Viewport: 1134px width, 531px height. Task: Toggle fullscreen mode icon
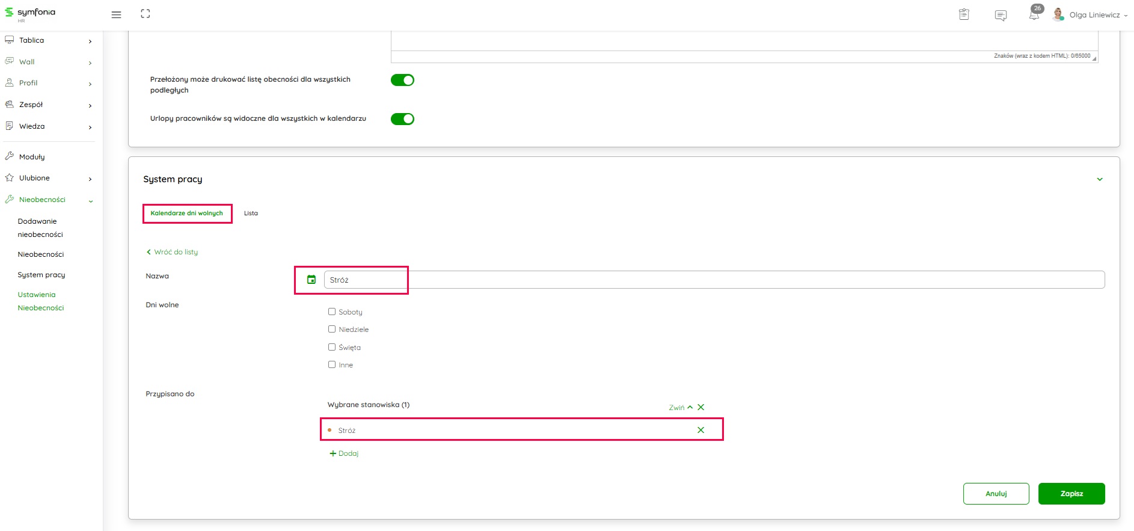146,14
